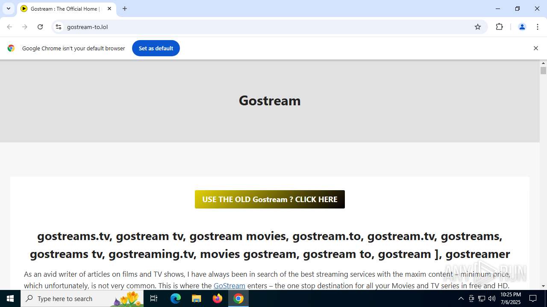Screen dimensions: 547x307
Task: Open a new tab with plus button
Action: [125, 9]
